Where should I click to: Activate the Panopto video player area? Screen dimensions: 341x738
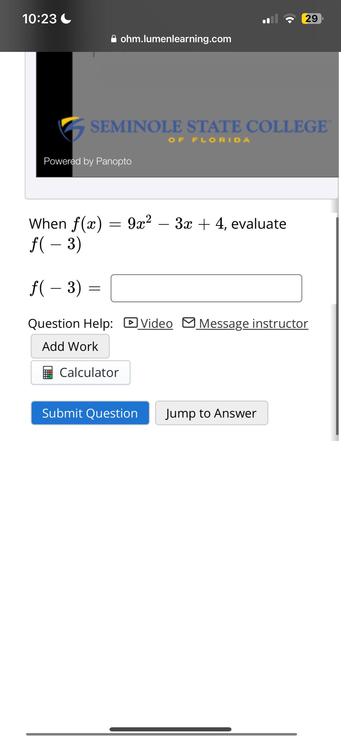pyautogui.click(x=186, y=114)
